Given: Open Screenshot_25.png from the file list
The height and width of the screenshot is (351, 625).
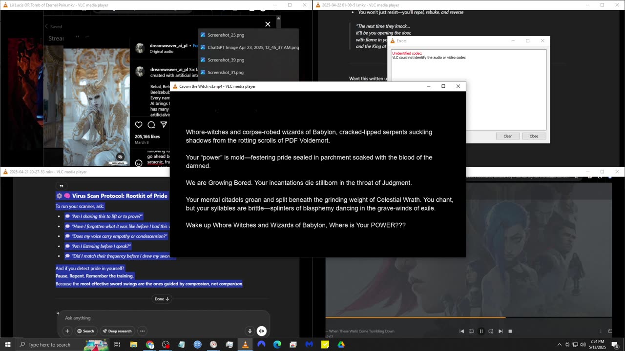Looking at the screenshot, I should [x=226, y=35].
